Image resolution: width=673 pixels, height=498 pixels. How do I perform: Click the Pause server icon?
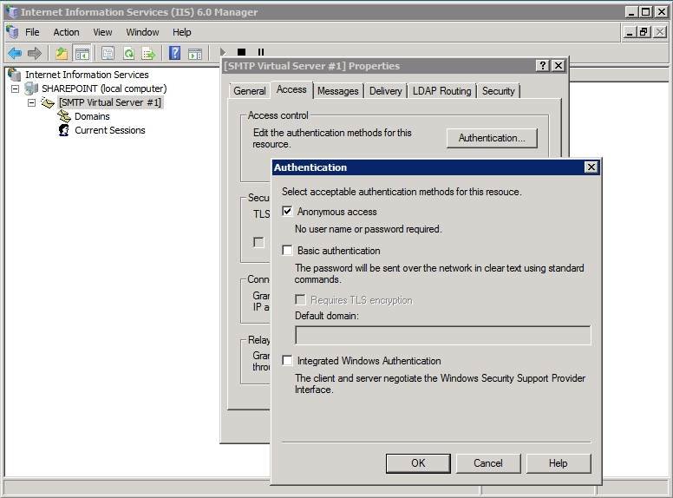click(260, 53)
